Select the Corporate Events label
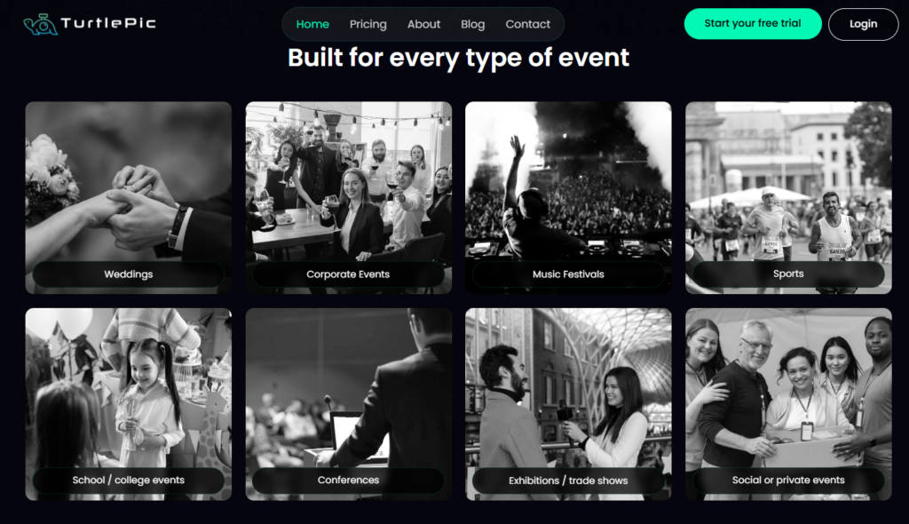Screen dimensions: 909x524 348,274
